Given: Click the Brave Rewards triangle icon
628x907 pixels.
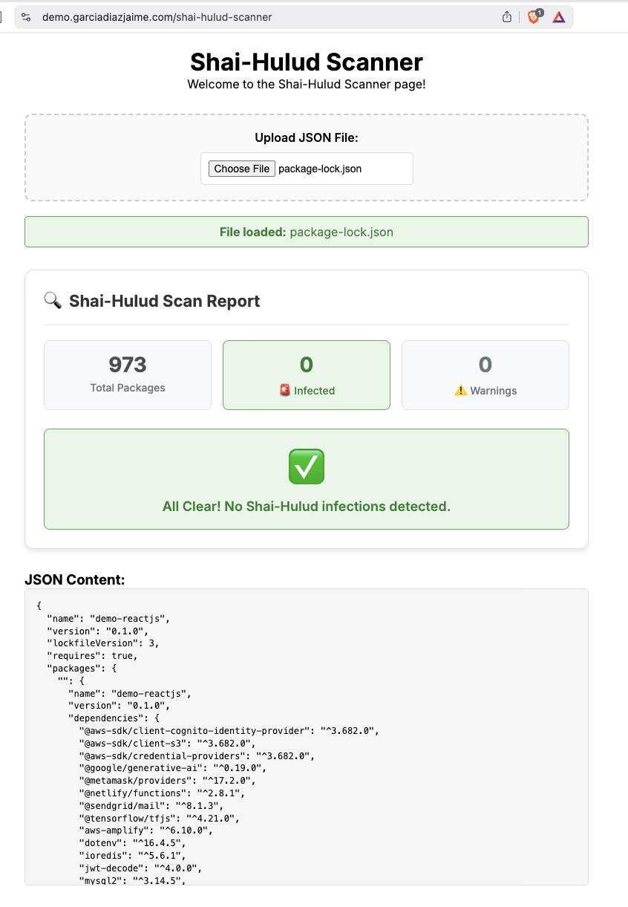Looking at the screenshot, I should tap(558, 17).
